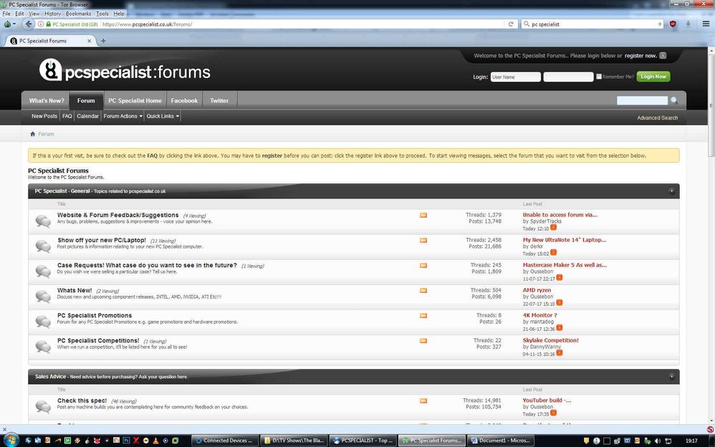Click the help icon next to register now

click(663, 56)
